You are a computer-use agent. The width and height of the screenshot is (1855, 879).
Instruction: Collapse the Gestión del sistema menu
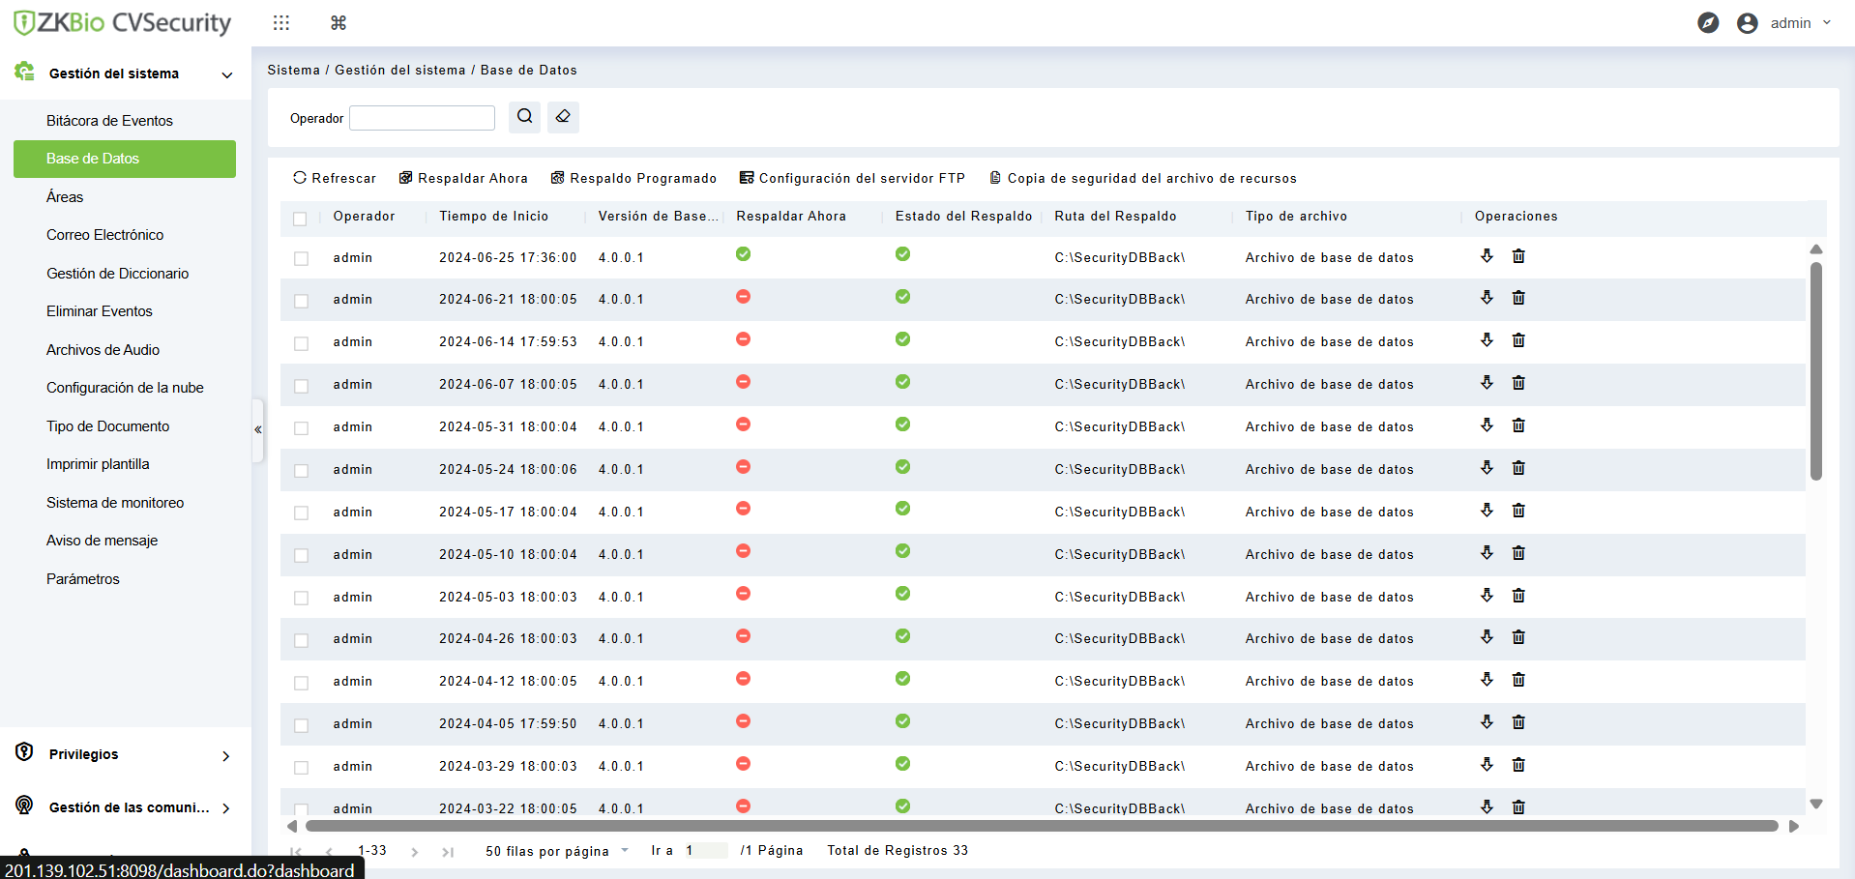(227, 74)
